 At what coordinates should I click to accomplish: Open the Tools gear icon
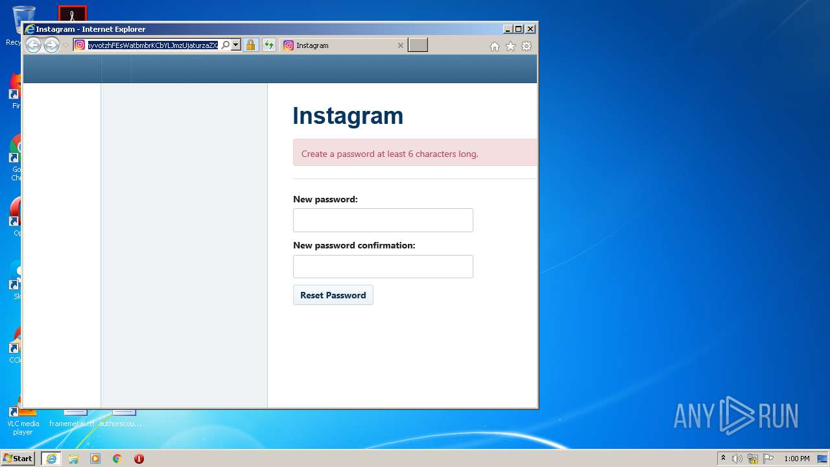click(527, 46)
